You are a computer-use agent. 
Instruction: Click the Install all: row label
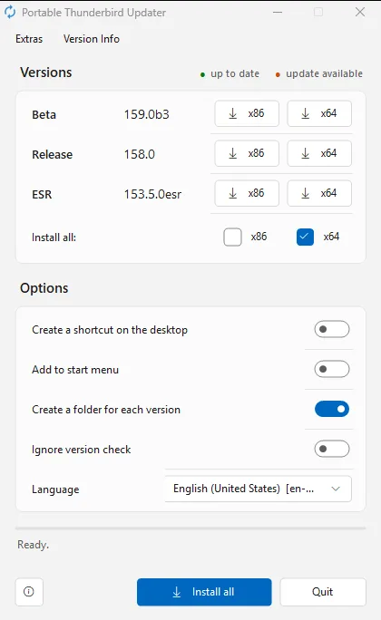point(54,237)
